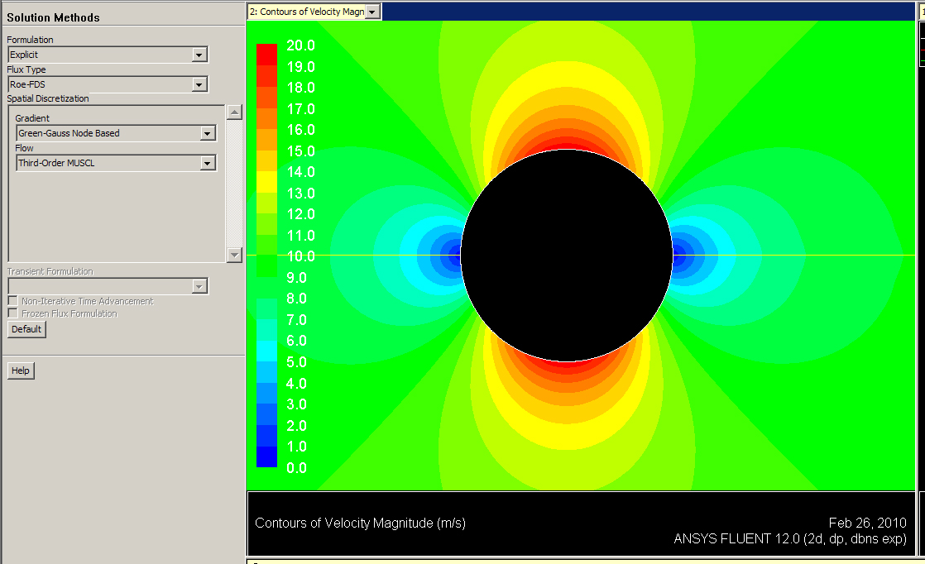This screenshot has width=925, height=564.
Task: Open the Flux Type dropdown showing Roe-FDS
Action: pos(199,84)
